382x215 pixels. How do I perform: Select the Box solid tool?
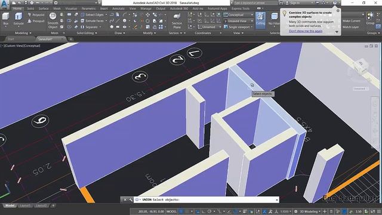(5, 19)
